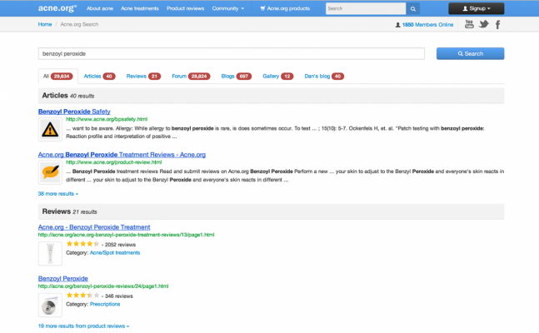This screenshot has width=539, height=333.
Task: Go to Home breadcrumb link
Action: coord(45,24)
